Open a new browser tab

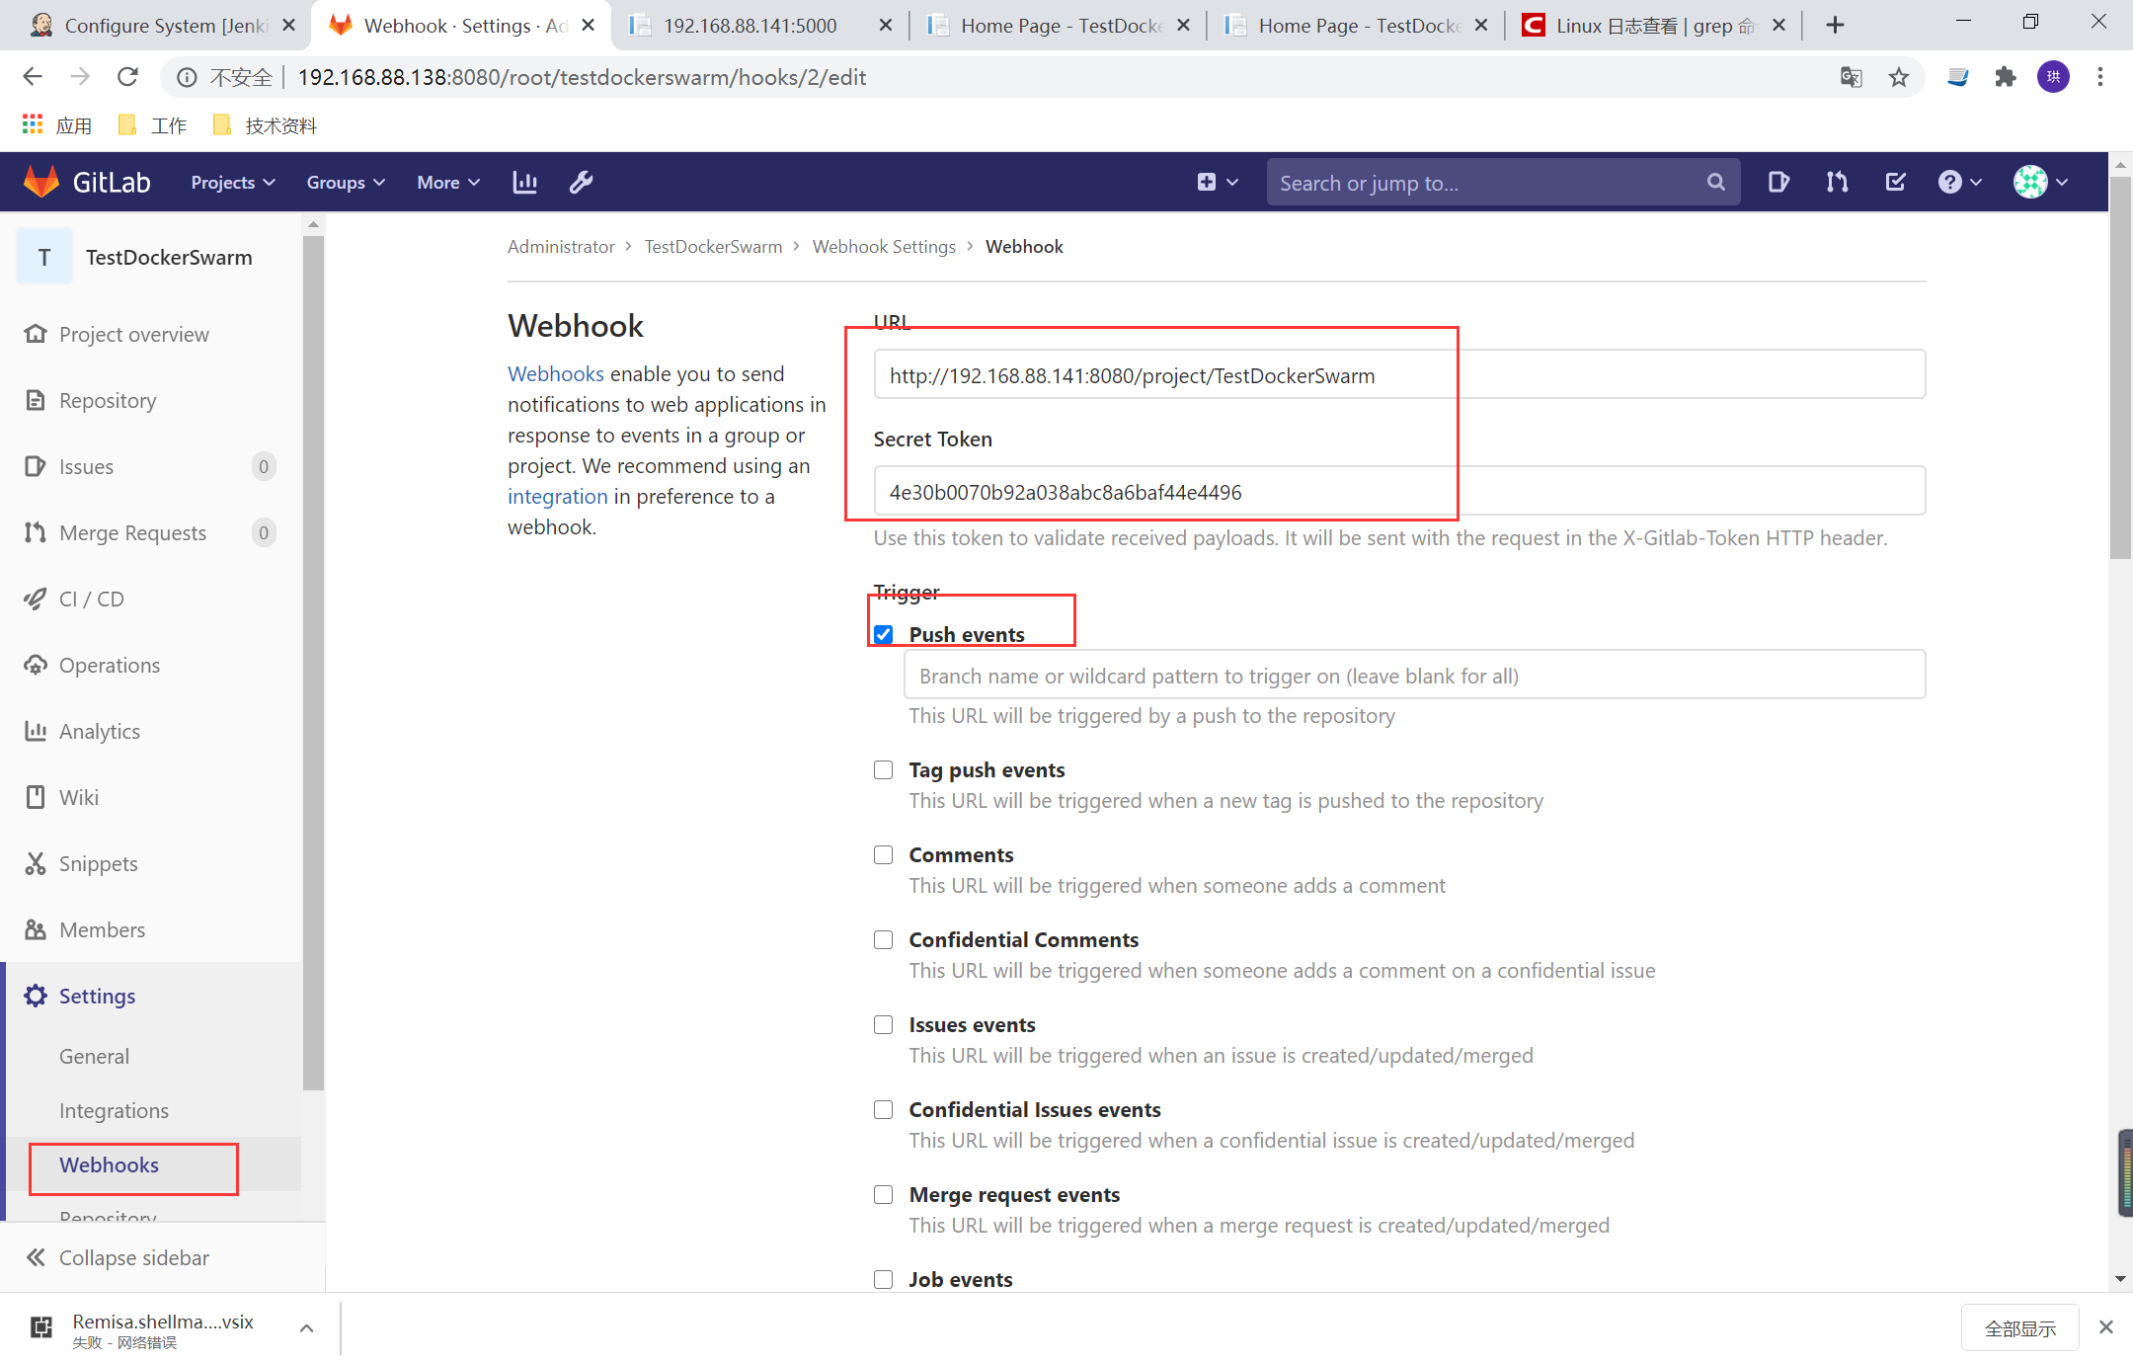pos(1835,26)
